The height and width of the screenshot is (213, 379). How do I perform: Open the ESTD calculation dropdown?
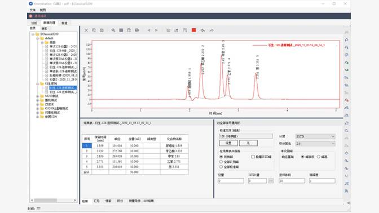(x=315, y=136)
